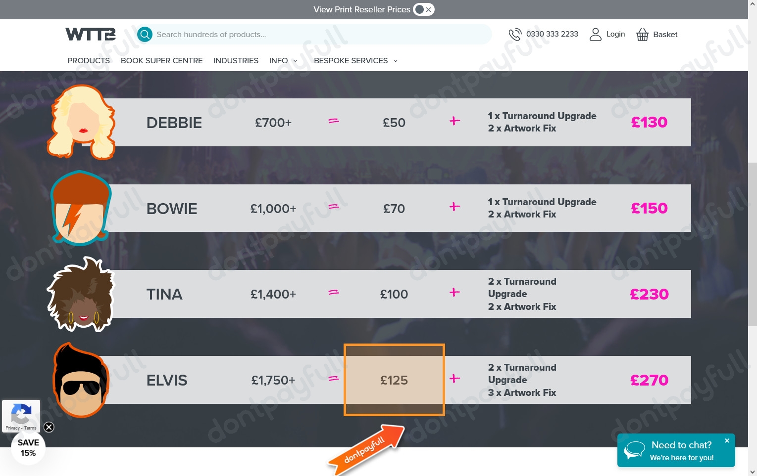Click the phone handset icon
757x476 pixels.
click(x=515, y=34)
